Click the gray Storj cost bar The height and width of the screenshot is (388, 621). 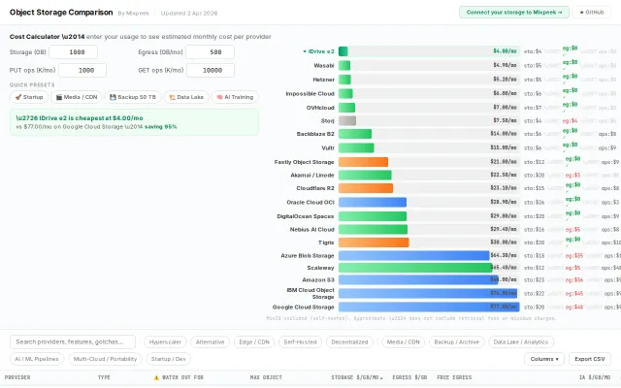point(347,120)
